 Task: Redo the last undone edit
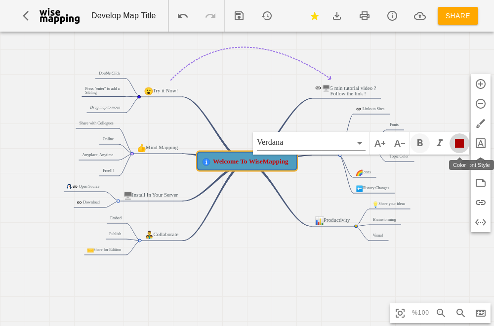210,16
